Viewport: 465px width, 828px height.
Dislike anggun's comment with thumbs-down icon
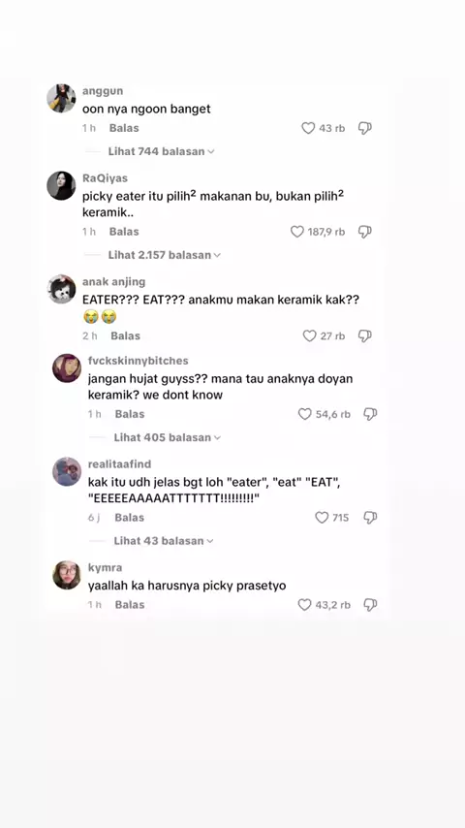365,128
